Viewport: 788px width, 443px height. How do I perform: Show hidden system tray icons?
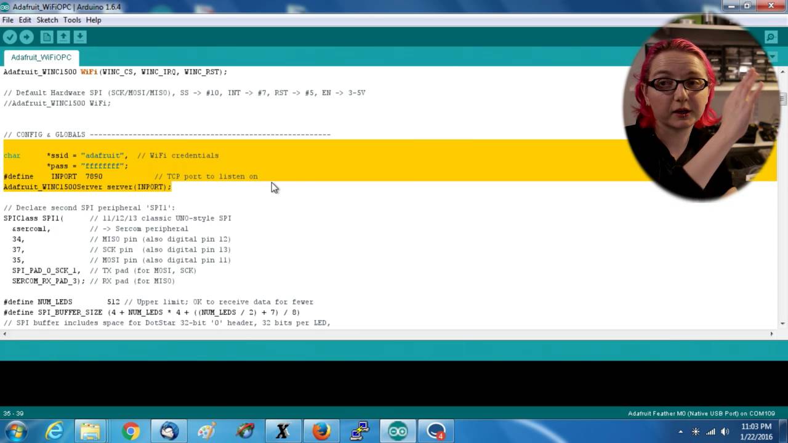coord(680,432)
